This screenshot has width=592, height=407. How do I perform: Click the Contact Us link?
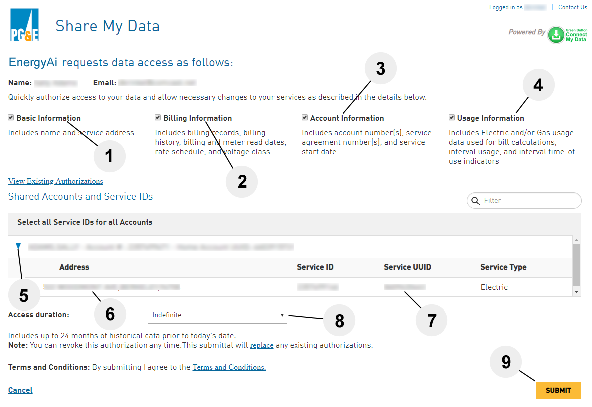[573, 7]
